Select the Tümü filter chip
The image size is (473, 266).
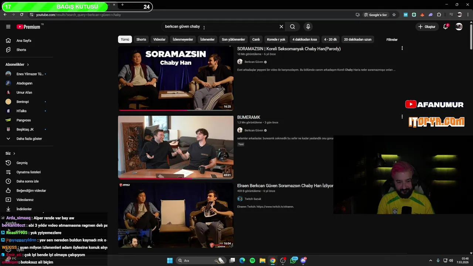click(x=125, y=40)
